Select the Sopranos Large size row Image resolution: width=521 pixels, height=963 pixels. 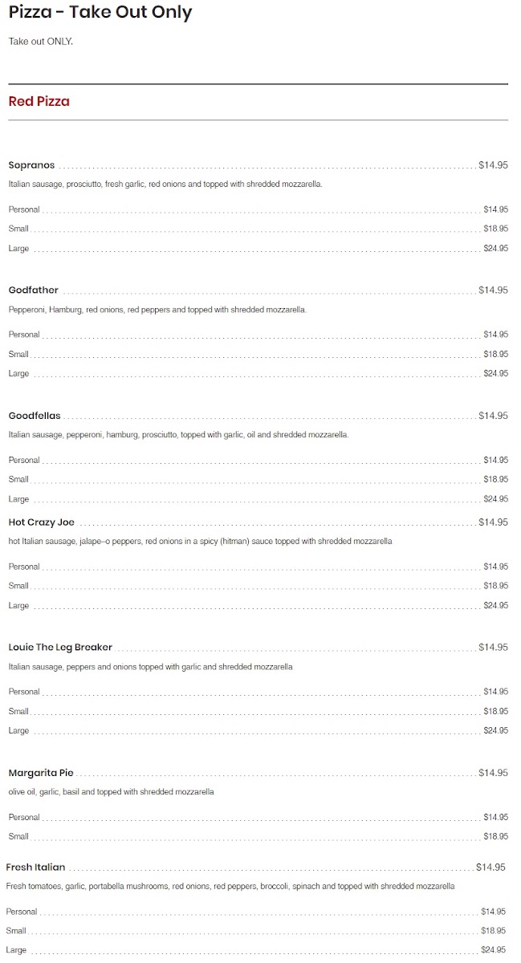pyautogui.click(x=258, y=249)
